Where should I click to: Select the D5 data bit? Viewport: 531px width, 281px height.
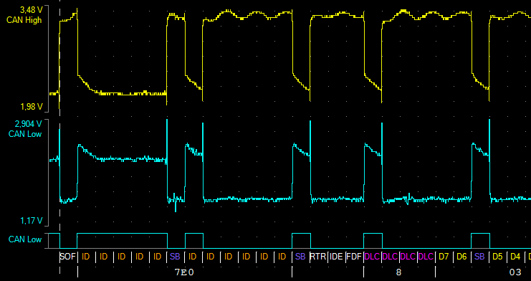coord(497,257)
